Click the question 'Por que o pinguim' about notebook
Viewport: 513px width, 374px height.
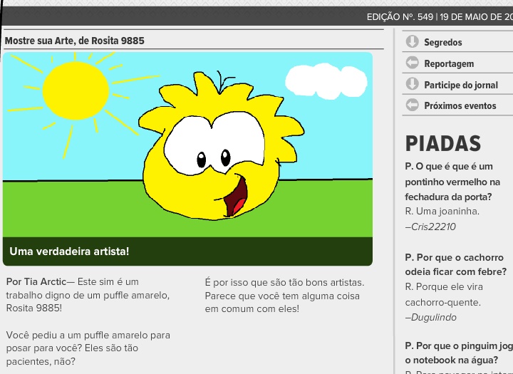point(459,353)
